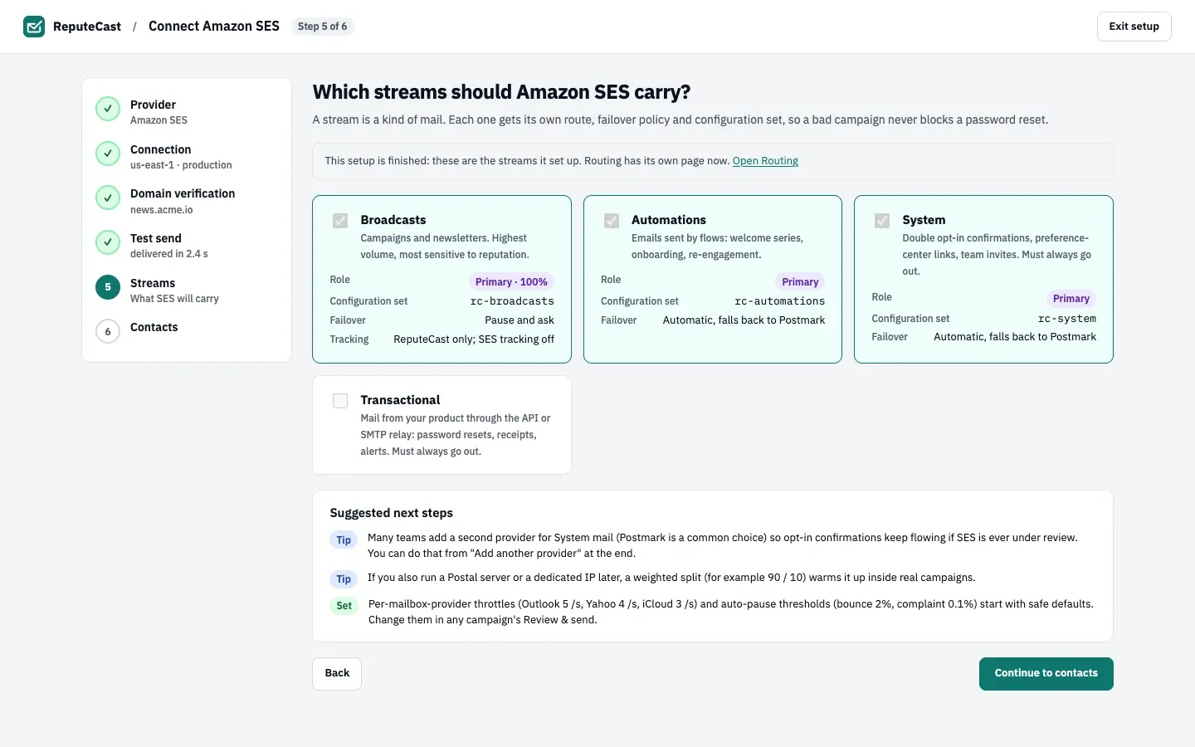Click the Transactional card title

pos(400,400)
